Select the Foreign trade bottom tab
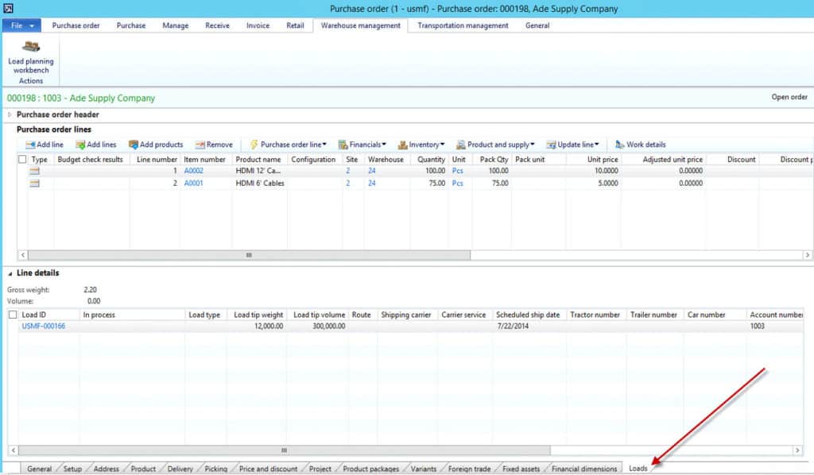Screen dimensions: 814x475 point(469,469)
